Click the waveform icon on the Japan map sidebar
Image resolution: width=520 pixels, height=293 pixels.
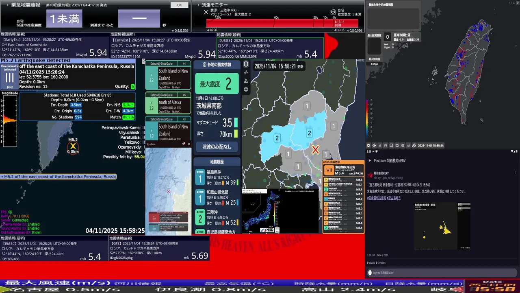[246, 72]
